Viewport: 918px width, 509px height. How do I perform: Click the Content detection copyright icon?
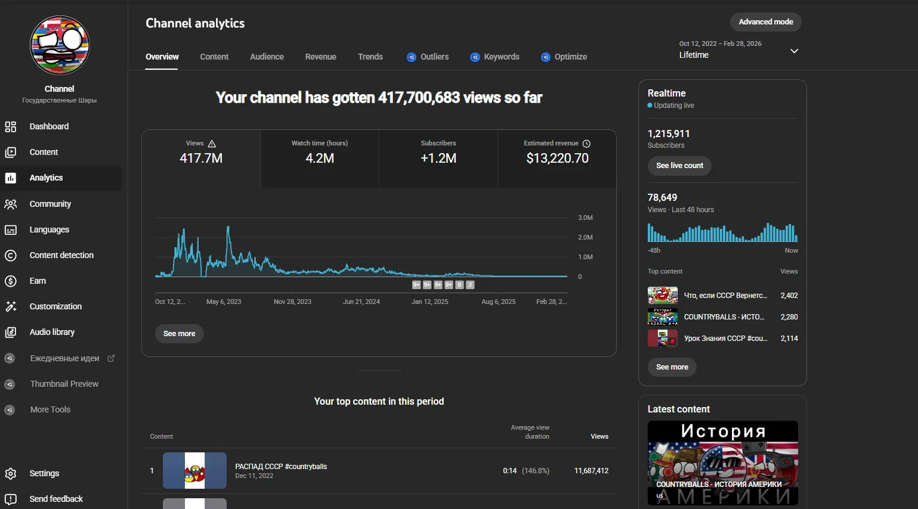[x=11, y=255]
